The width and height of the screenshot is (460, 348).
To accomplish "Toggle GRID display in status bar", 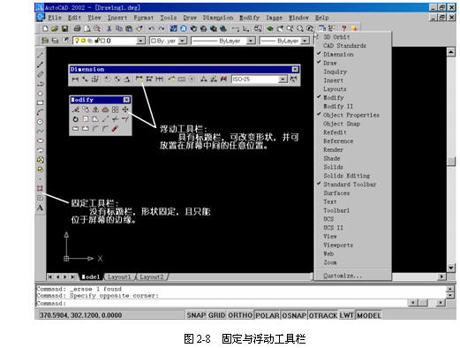I will coord(217,315).
